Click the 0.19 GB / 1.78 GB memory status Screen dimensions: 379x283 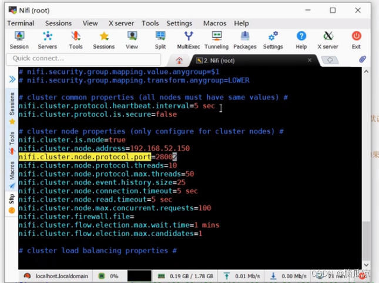click(x=186, y=276)
